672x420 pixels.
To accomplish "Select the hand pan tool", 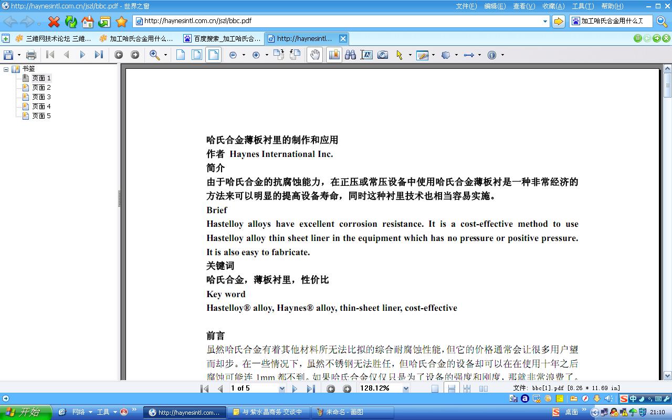I will 314,55.
